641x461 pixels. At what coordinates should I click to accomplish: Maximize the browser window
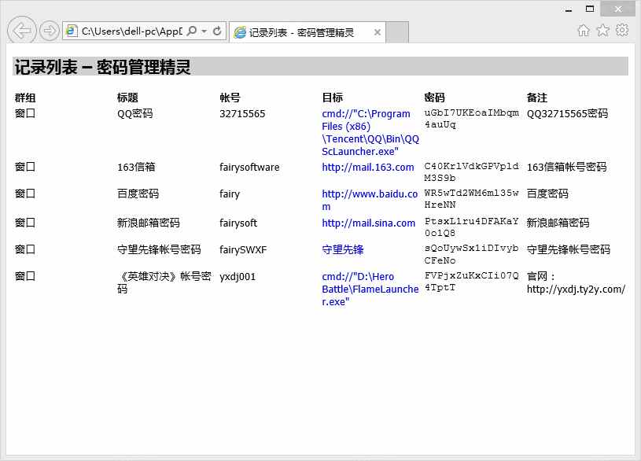590,9
